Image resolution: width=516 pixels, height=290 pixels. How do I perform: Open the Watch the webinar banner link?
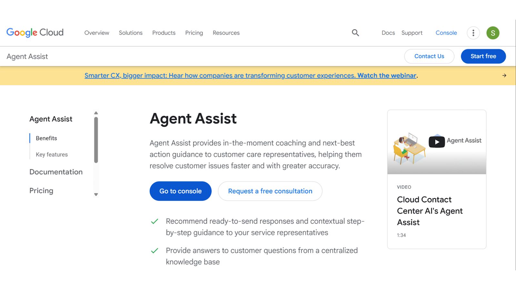(x=387, y=75)
